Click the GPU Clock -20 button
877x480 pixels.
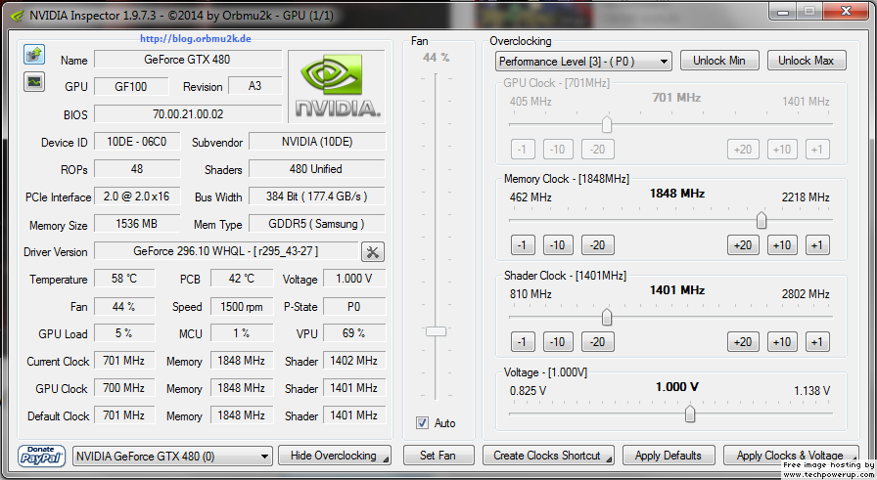tap(597, 150)
